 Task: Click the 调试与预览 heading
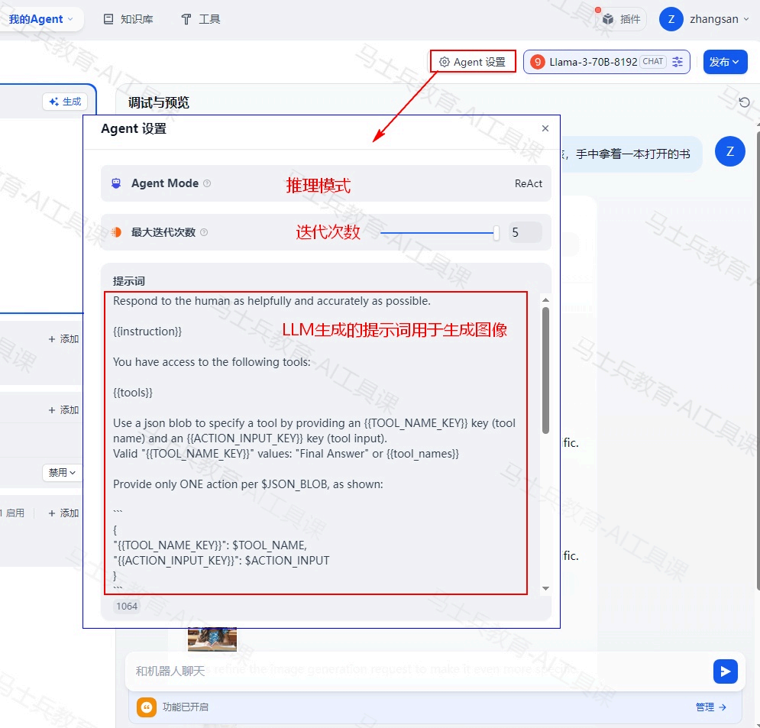click(159, 102)
